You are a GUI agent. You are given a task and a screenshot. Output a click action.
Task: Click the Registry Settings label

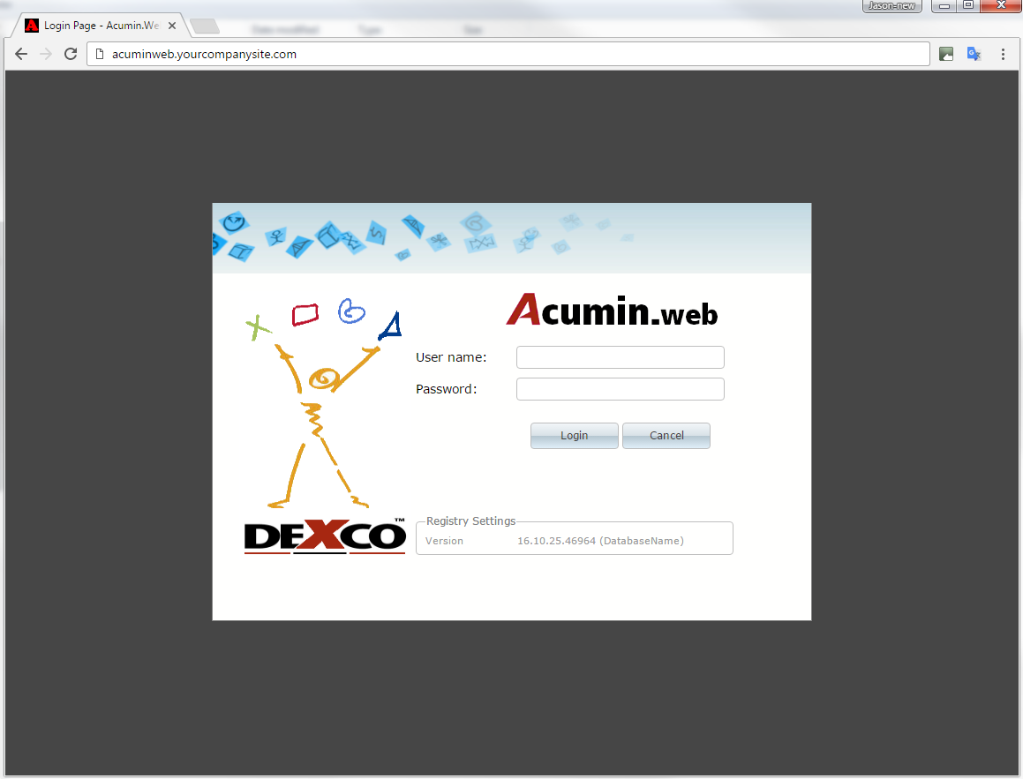[470, 521]
